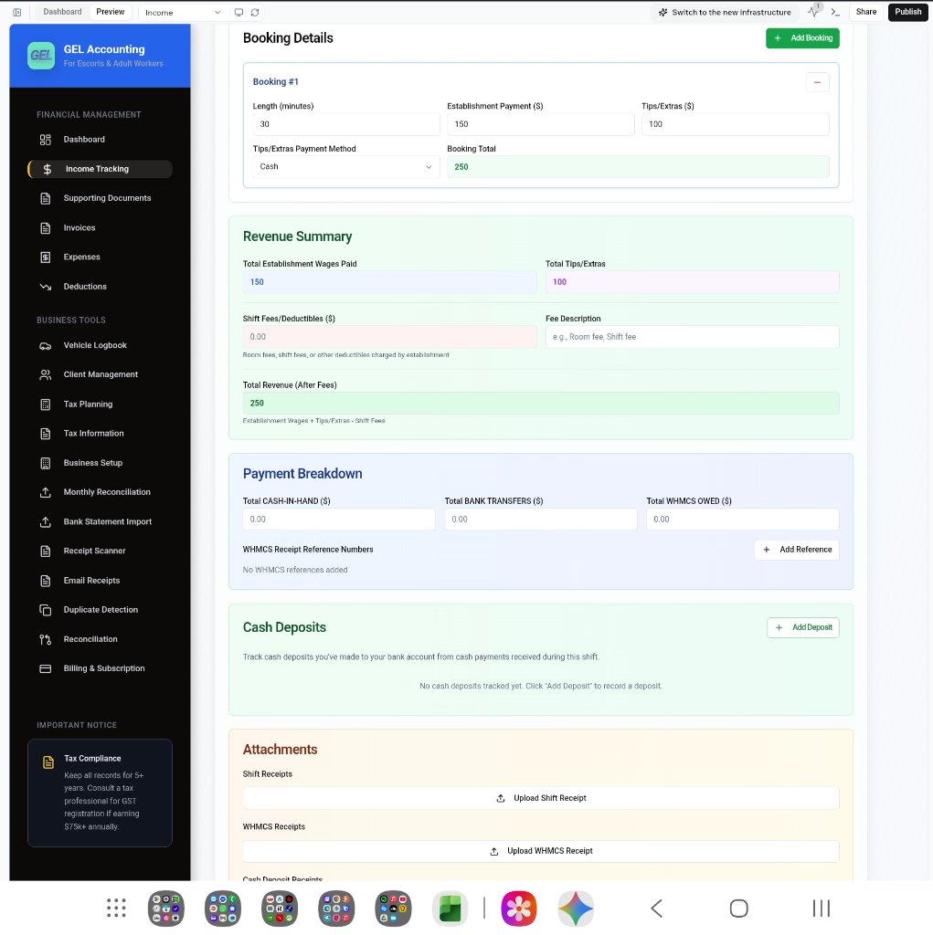Click the Publish button
933x935 pixels.
click(x=906, y=12)
